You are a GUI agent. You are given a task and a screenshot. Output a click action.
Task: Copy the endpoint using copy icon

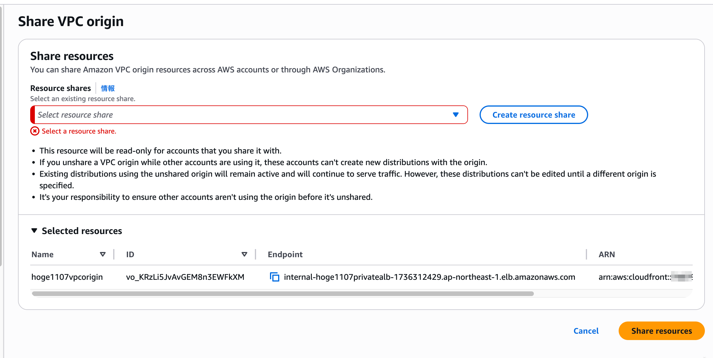(274, 277)
